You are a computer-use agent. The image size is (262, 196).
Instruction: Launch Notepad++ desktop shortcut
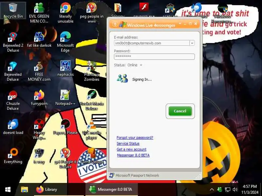pos(65,98)
